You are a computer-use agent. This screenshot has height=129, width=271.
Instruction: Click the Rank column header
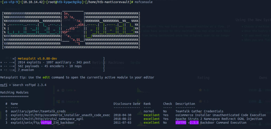(x=147, y=104)
